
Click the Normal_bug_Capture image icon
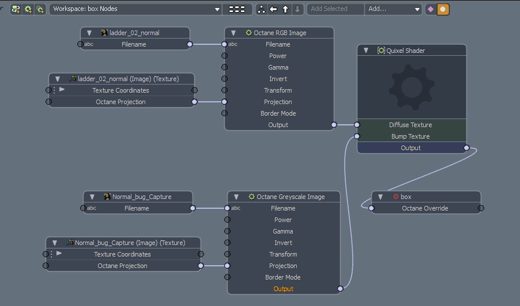(107, 197)
